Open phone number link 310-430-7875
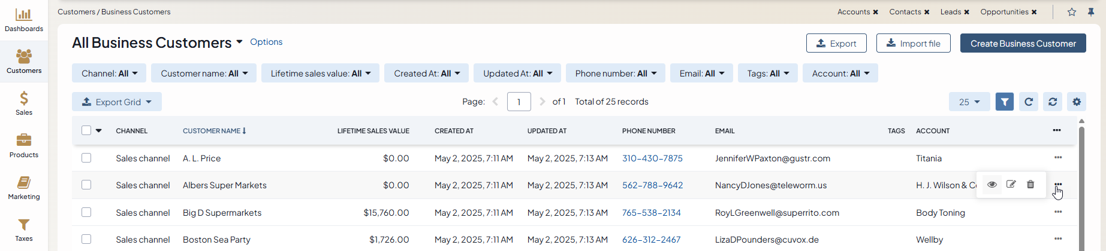The height and width of the screenshot is (251, 1106). 652,158
